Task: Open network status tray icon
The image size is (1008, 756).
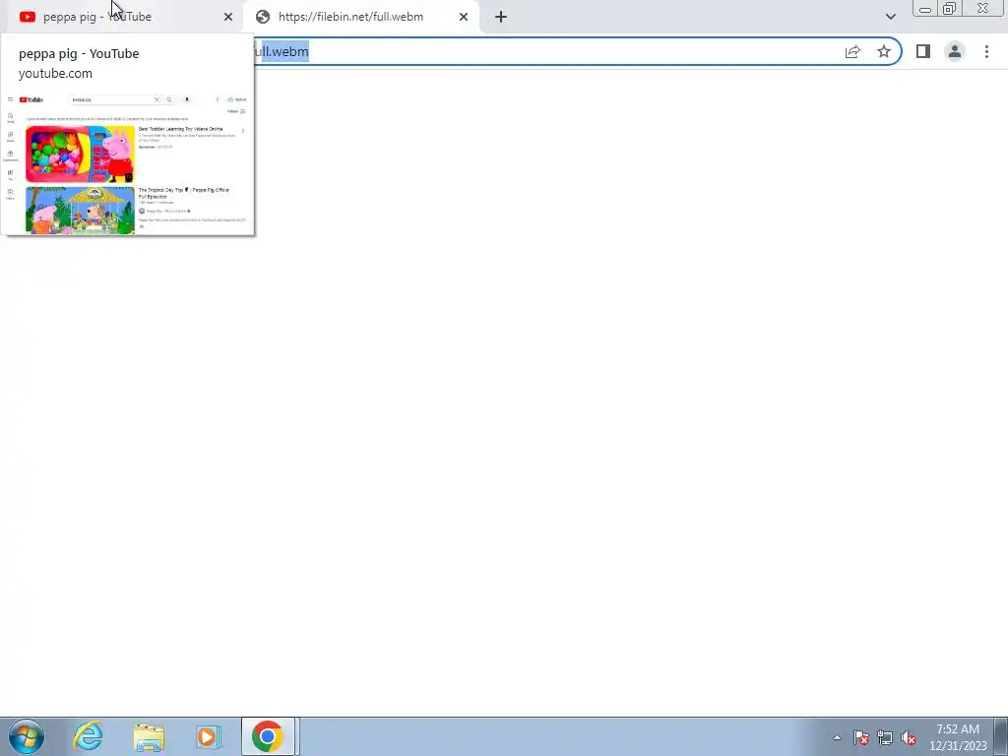Action: tap(885, 737)
